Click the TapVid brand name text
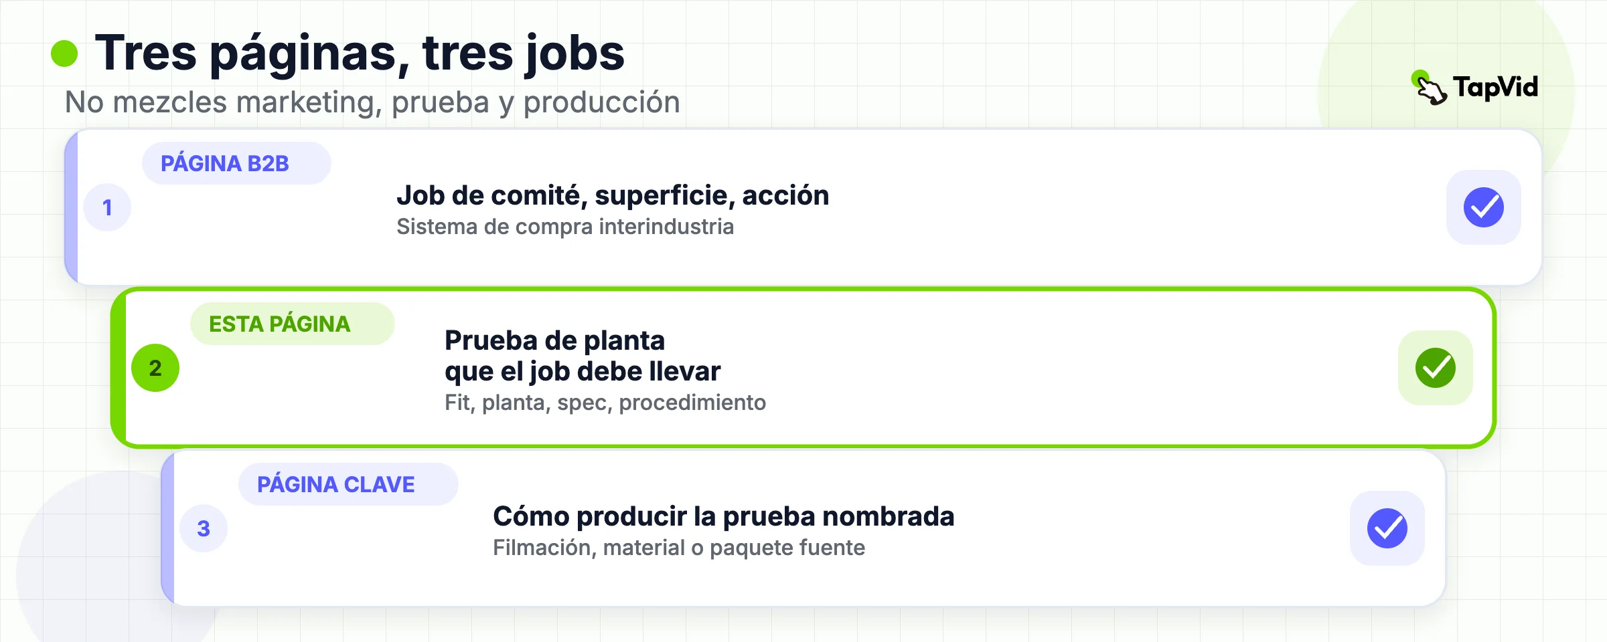Viewport: 1607px width, 642px height. 1495,87
